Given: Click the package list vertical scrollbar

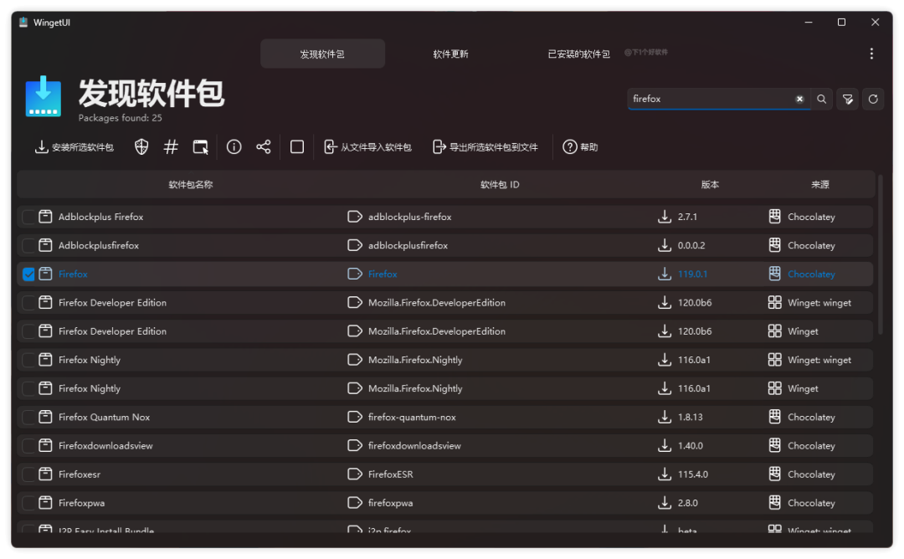Looking at the screenshot, I should pyautogui.click(x=880, y=254).
